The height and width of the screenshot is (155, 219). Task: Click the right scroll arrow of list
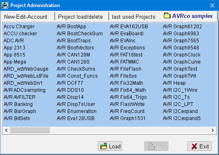tap(213, 130)
